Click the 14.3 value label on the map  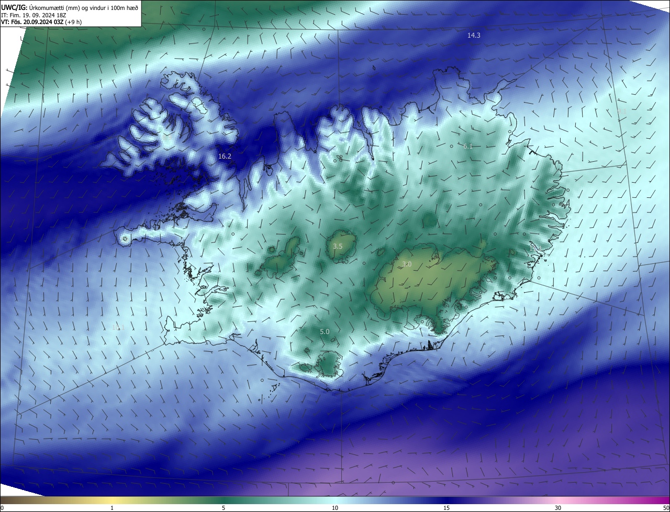coord(474,35)
